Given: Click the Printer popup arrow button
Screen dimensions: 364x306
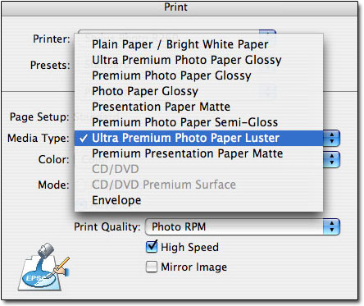Looking at the screenshot, I should 267,32.
